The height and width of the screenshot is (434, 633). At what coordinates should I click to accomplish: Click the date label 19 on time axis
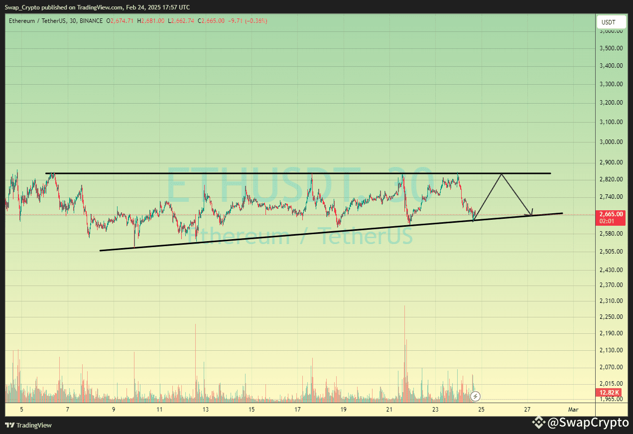pyautogui.click(x=343, y=410)
